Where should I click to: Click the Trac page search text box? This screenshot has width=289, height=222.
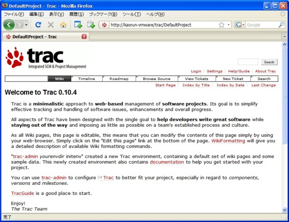pyautogui.click(x=248, y=62)
